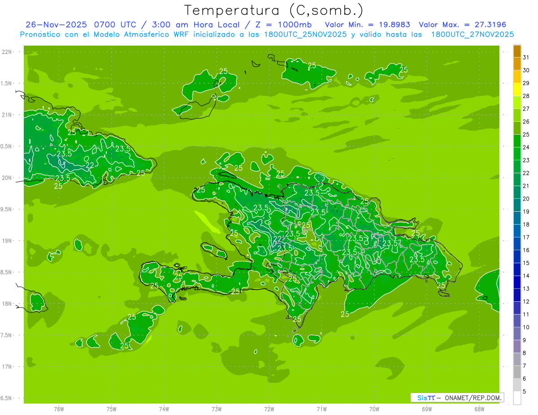Click the colorbar segment between 26 and 27
Screen dimensions: 538x415
tap(517, 116)
